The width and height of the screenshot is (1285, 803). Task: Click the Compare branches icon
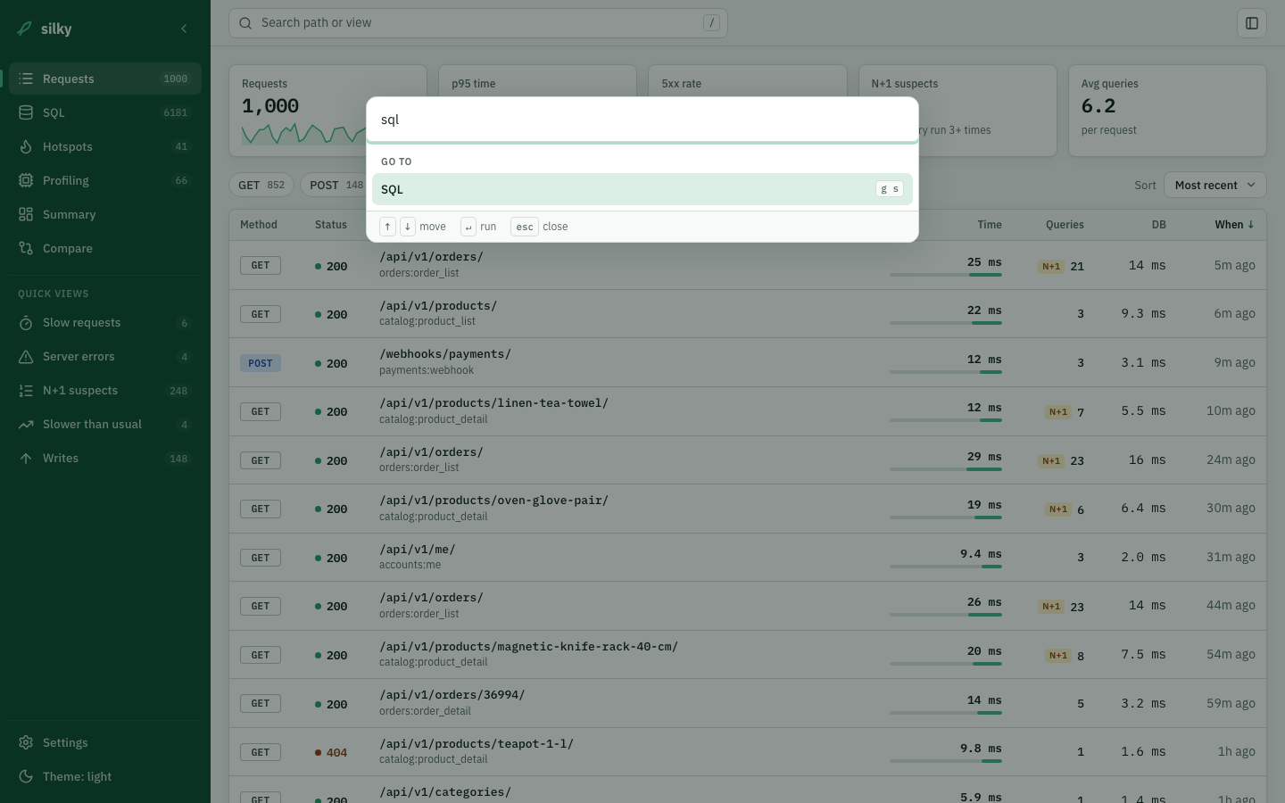coord(26,248)
